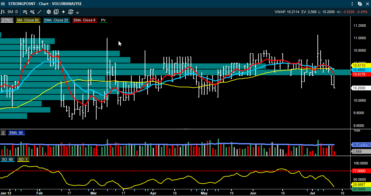The height and width of the screenshot is (196, 371).
Task: Click the Mar date axis label
Action: point(93,193)
